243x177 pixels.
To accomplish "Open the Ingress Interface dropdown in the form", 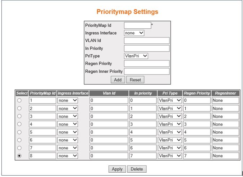I will [134, 33].
